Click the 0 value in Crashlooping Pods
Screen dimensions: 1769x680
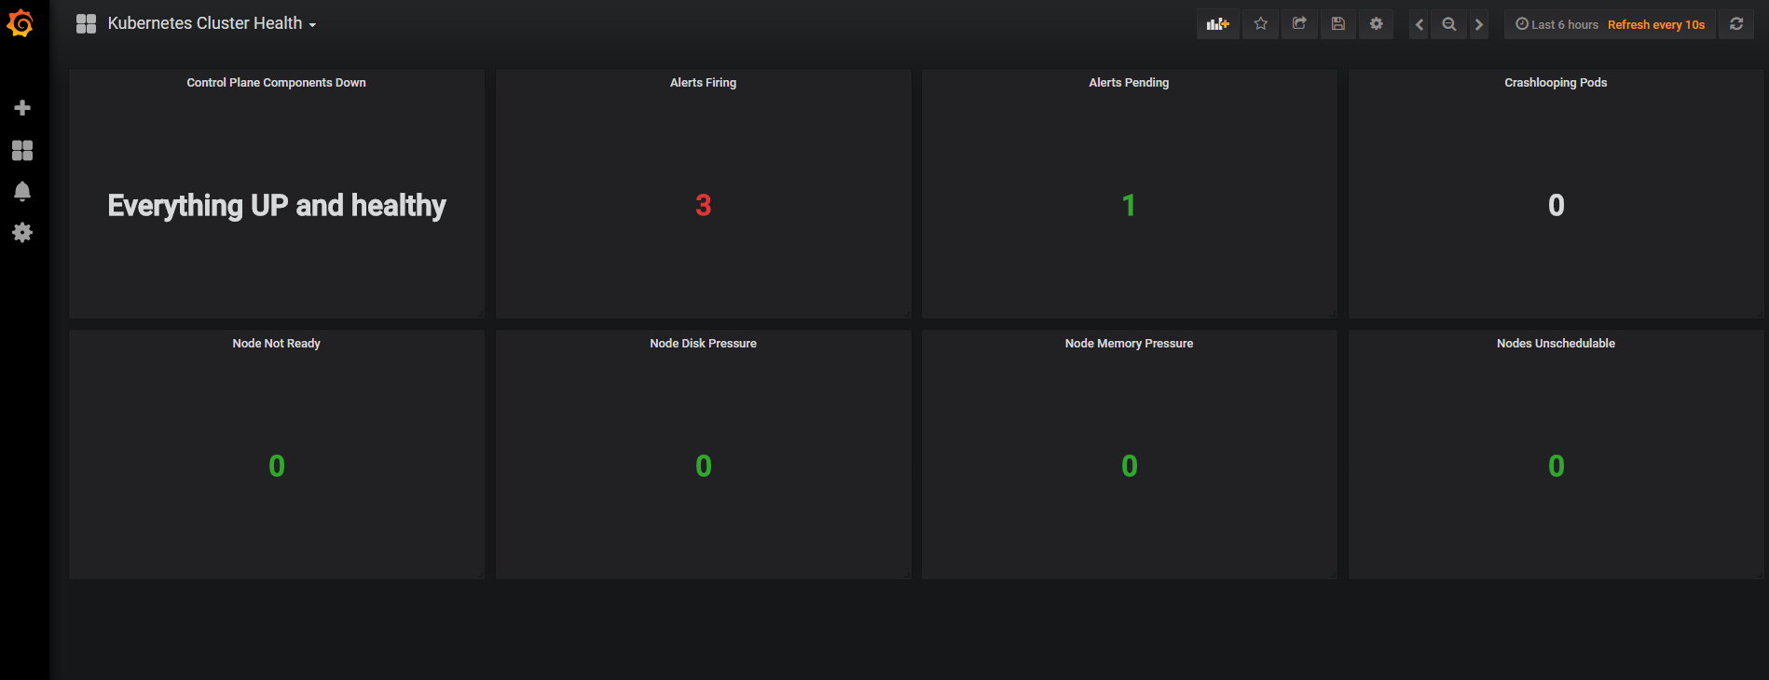[x=1556, y=205]
